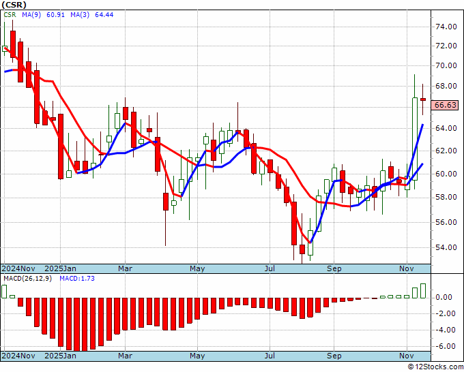
Task: Select the CSR legend label
Action: (10, 14)
